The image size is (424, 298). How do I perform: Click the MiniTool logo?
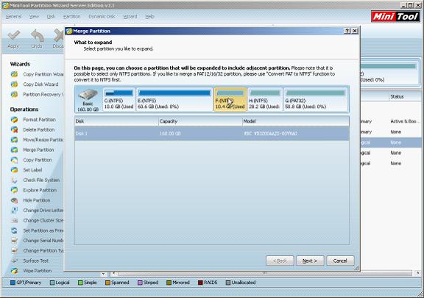pos(395,17)
